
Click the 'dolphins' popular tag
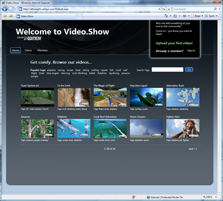pyautogui.click(x=102, y=73)
